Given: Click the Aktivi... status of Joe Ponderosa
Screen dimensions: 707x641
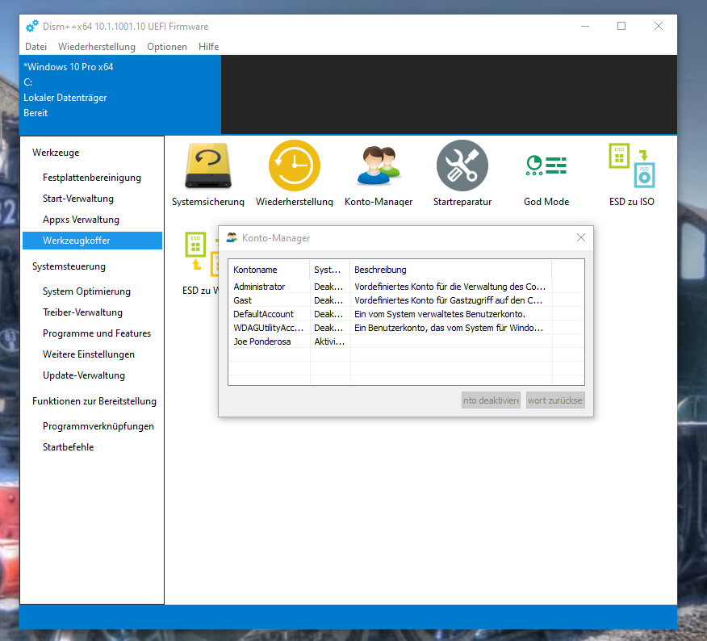Looking at the screenshot, I should [x=329, y=341].
